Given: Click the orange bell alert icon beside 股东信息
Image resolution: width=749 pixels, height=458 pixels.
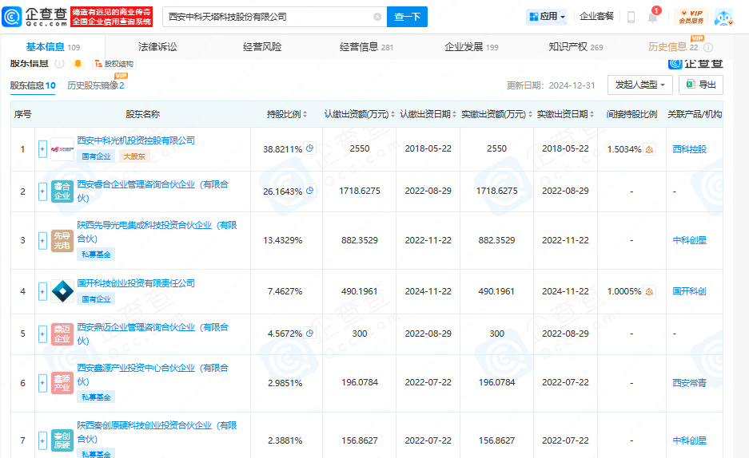Looking at the screenshot, I should point(78,63).
